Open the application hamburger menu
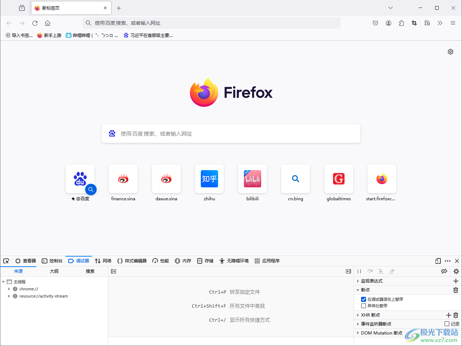The width and height of the screenshot is (462, 346). point(453,23)
